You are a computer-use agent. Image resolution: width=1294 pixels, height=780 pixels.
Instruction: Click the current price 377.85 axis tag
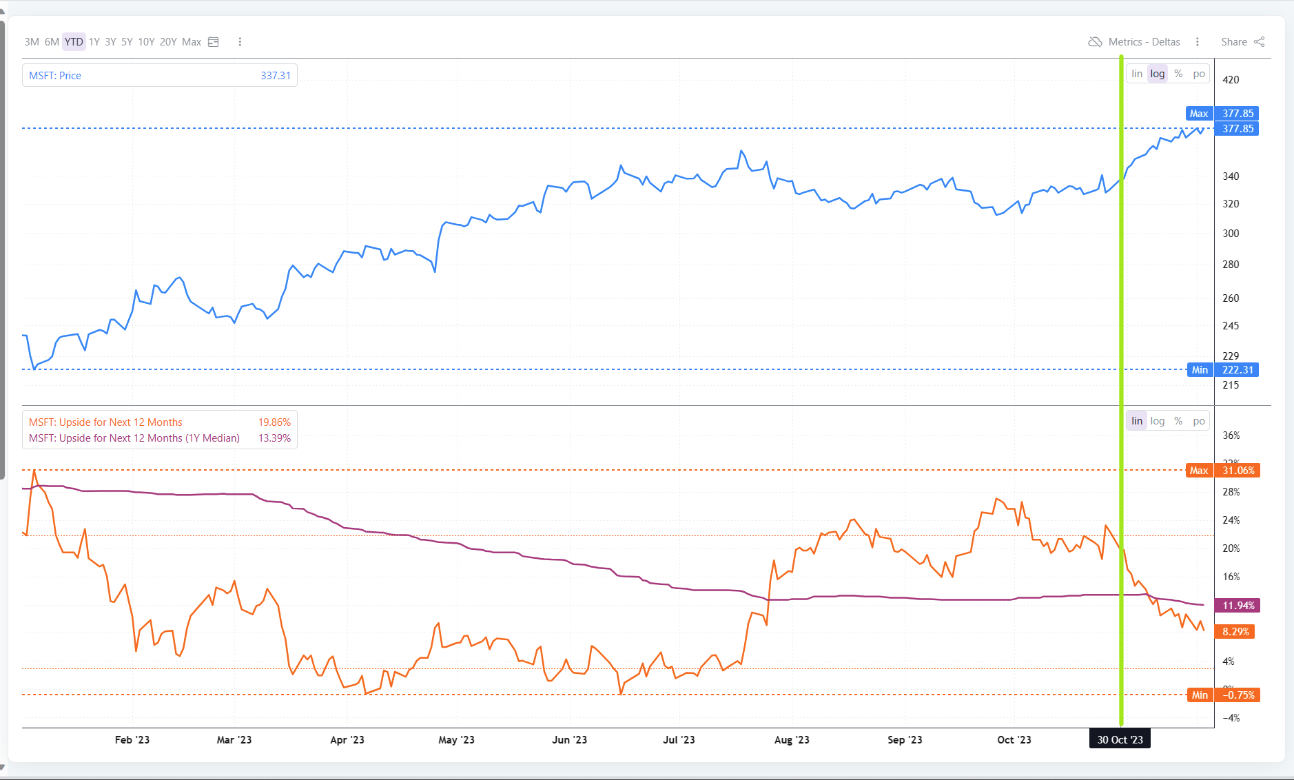(x=1237, y=129)
